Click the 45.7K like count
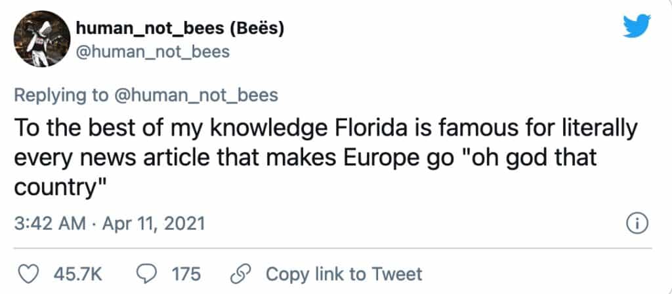 coord(76,273)
